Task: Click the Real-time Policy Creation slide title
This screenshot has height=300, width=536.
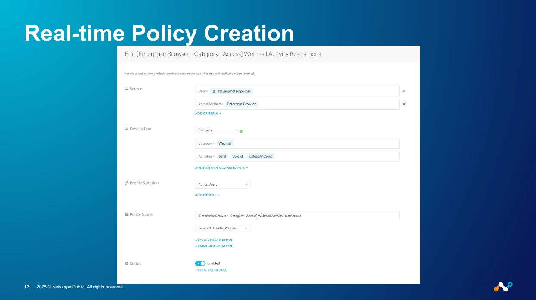Action: tap(159, 33)
